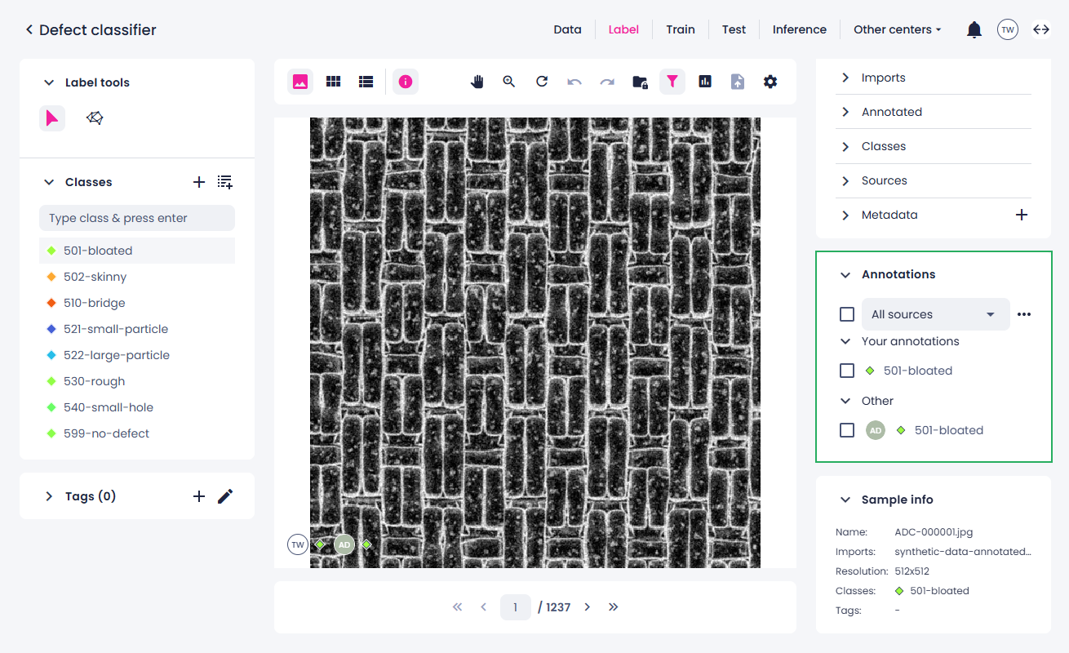
Task: Undo the last action
Action: pos(574,82)
